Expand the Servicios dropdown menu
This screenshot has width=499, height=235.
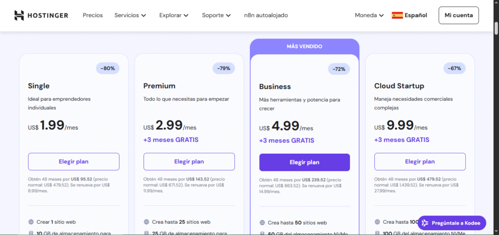point(130,15)
